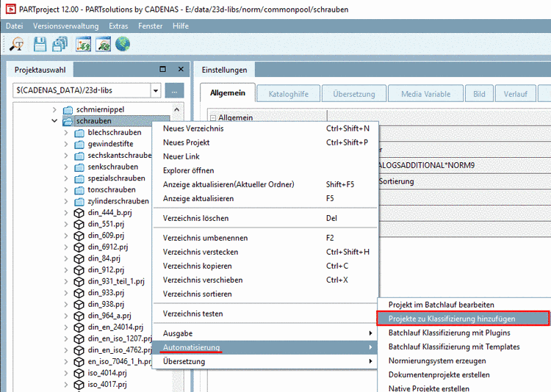Viewport: 551px width, 392px height.
Task: Choose Dokumentenprojekte erstellen
Action: pos(464,375)
